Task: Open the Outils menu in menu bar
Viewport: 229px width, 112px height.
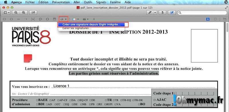Action: point(88,2)
